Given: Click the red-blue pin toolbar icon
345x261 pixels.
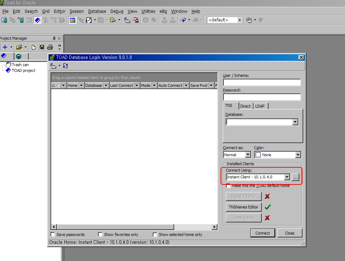Looking at the screenshot, I should click(x=183, y=20).
